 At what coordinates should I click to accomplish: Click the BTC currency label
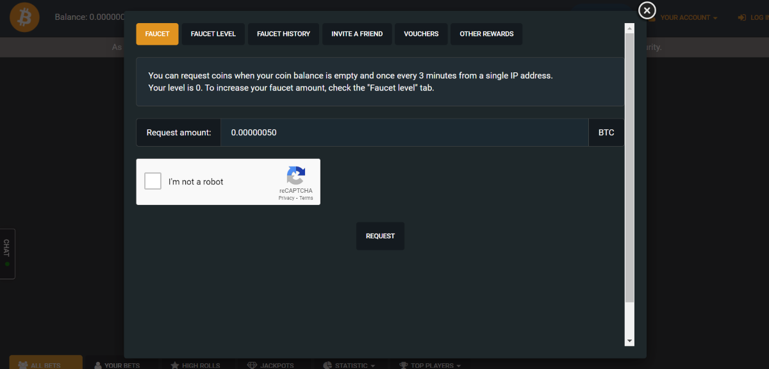point(606,133)
